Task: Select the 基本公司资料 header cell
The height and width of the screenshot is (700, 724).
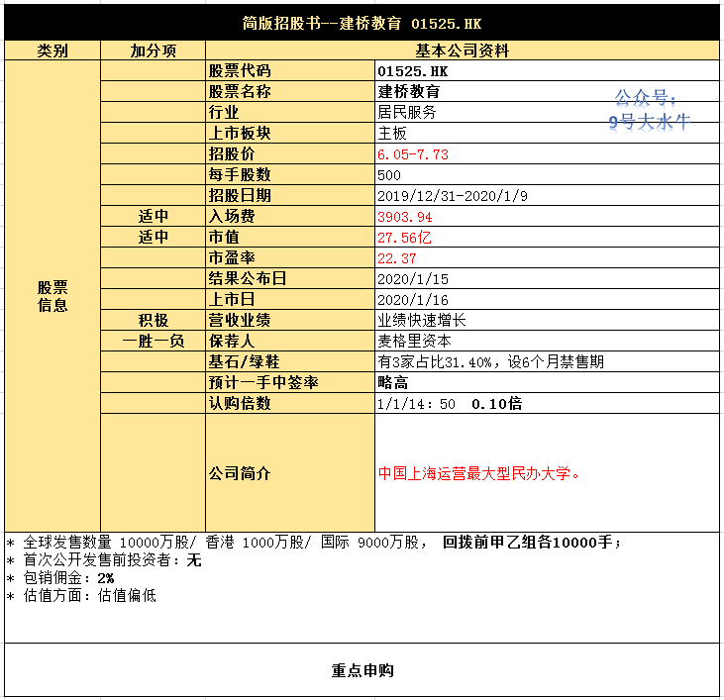Action: tap(463, 50)
